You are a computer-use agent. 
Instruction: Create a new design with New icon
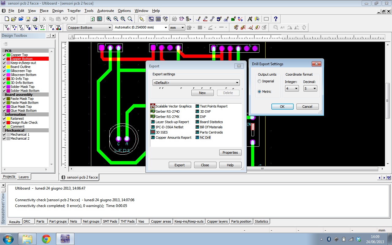pos(7,19)
